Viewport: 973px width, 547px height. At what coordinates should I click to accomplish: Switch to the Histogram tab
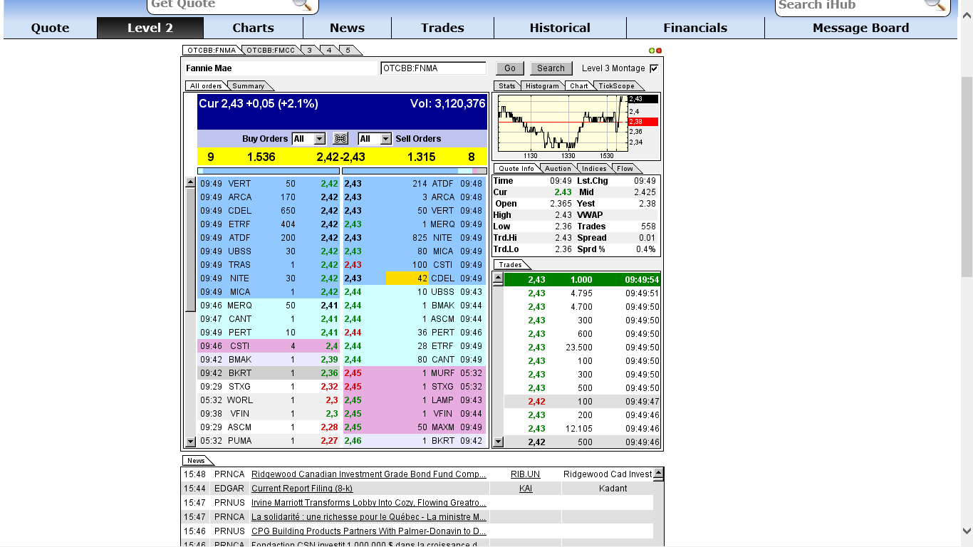pos(542,85)
